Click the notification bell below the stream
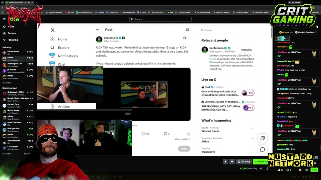The image size is (321, 180). pos(225,161)
